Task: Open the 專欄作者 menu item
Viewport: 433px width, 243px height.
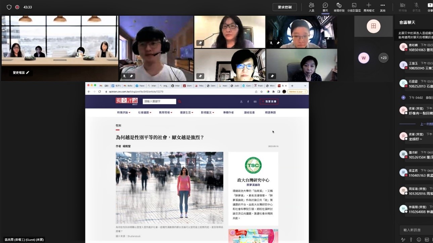Action: coord(228,113)
